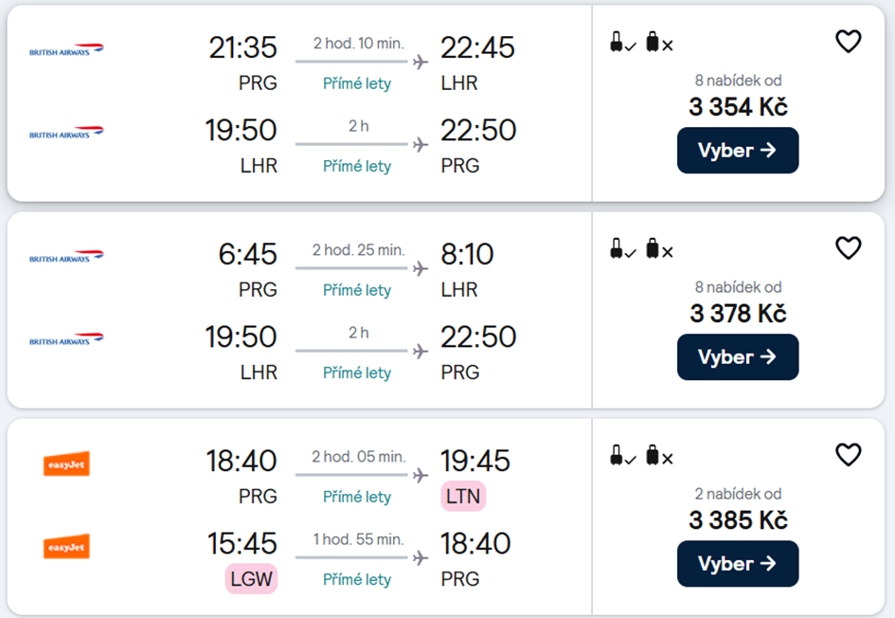Click the easyJet logo on the 18:40 flight

(x=66, y=463)
